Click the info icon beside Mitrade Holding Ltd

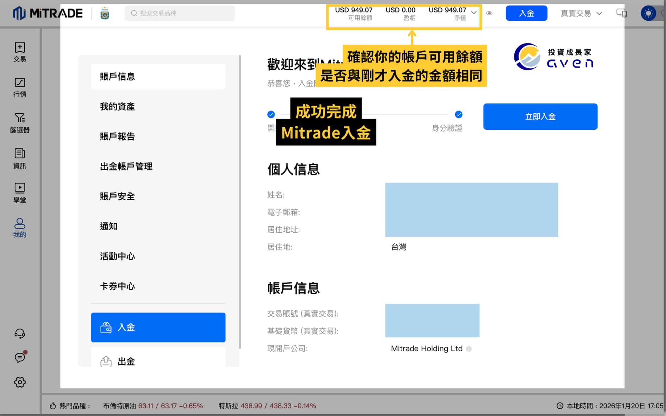(469, 349)
